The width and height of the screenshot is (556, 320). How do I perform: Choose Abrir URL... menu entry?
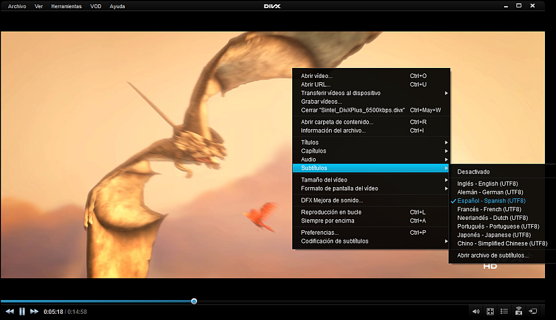click(371, 85)
